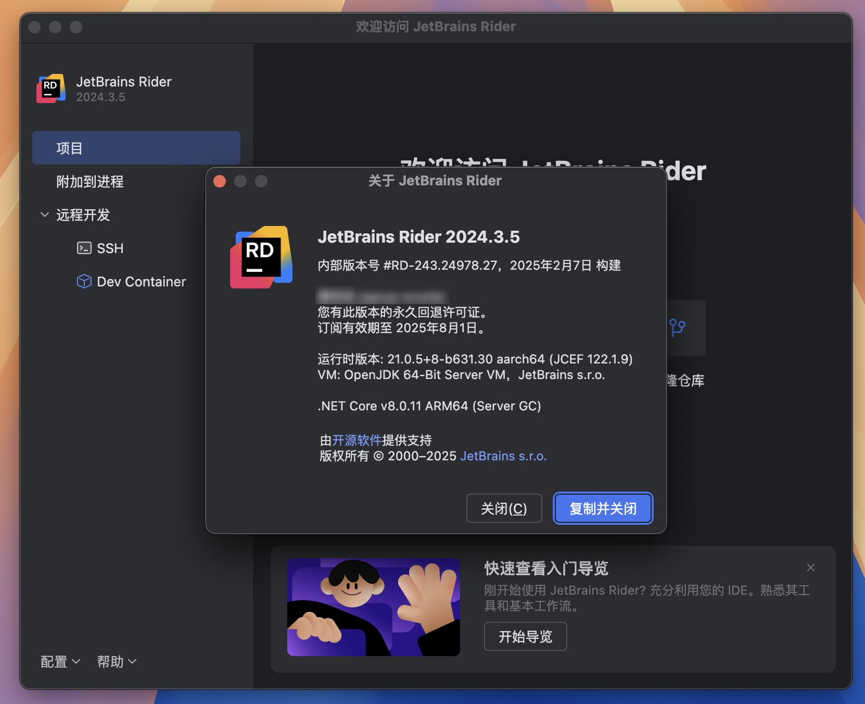
Task: Click the VM: OpenJDK 64-Bit Server VM line
Action: pyautogui.click(x=461, y=374)
